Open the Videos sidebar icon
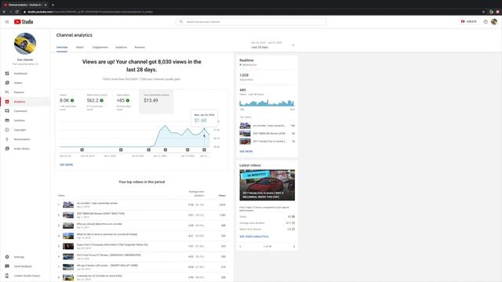 7,83
